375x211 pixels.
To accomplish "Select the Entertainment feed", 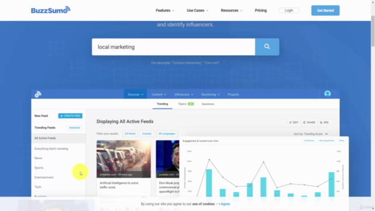I will 44,177.
